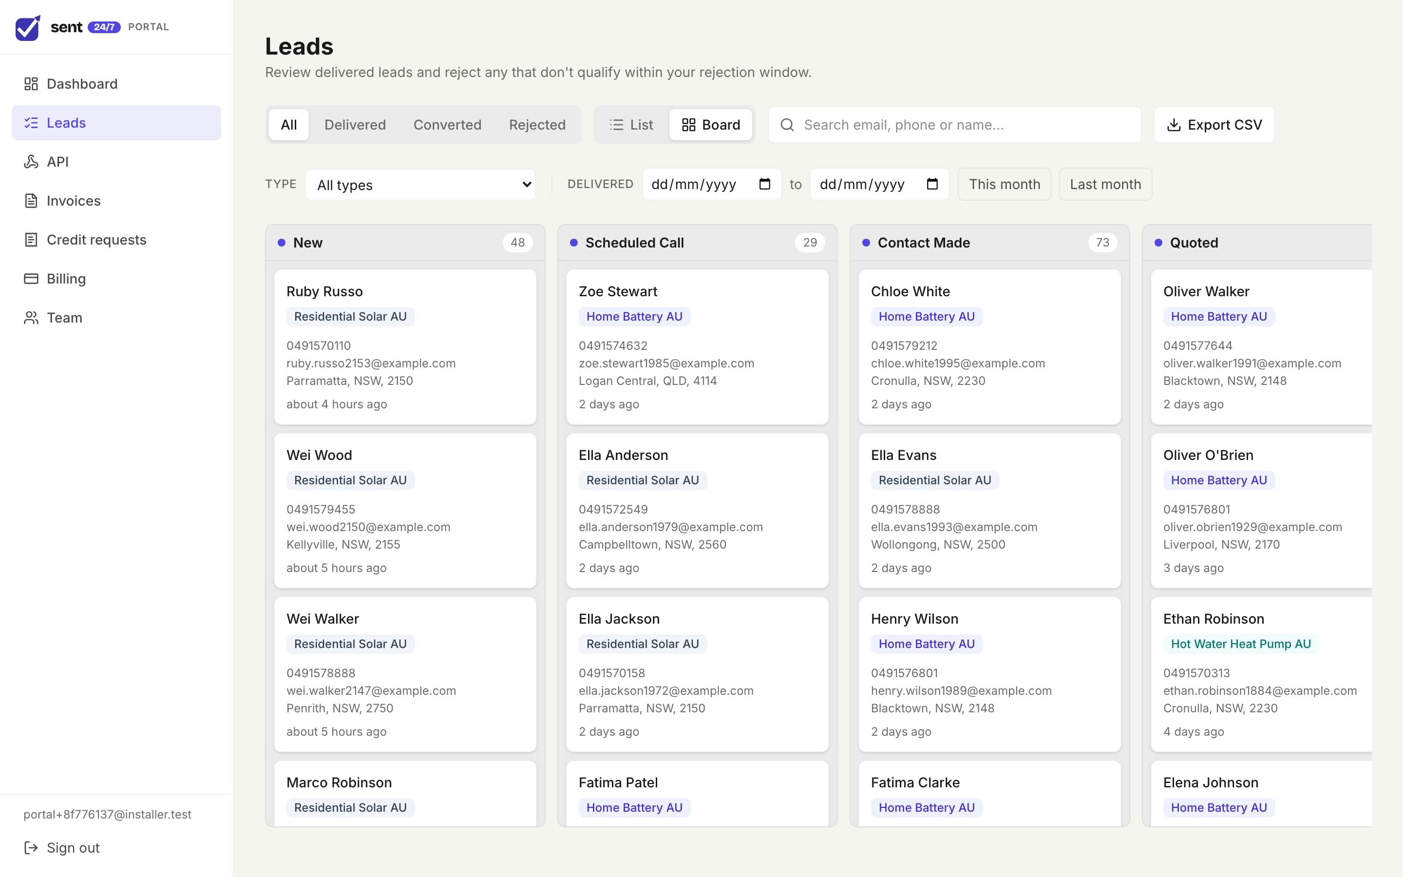This screenshot has width=1403, height=877.
Task: Click the Team people icon
Action: click(x=31, y=318)
